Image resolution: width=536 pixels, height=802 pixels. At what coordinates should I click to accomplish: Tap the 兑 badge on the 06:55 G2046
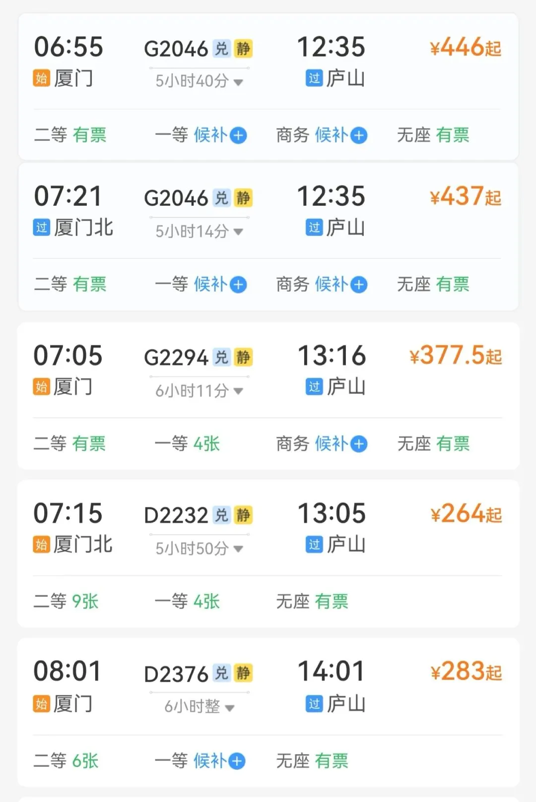click(x=221, y=49)
